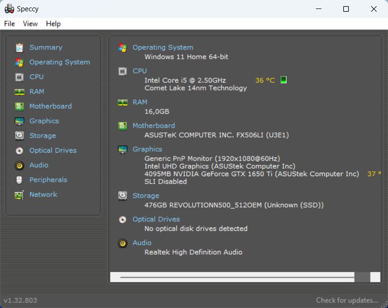Click the Windows 11 Home 64-bit text
388x308 pixels.
[186, 57]
